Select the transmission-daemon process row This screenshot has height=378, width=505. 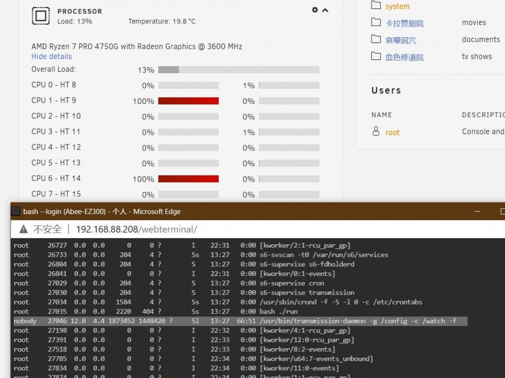click(x=240, y=321)
